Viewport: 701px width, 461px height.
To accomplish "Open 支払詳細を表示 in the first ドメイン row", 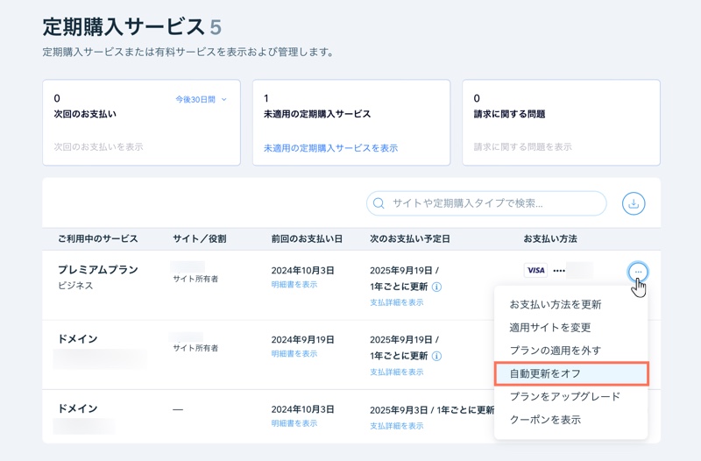I will click(397, 372).
